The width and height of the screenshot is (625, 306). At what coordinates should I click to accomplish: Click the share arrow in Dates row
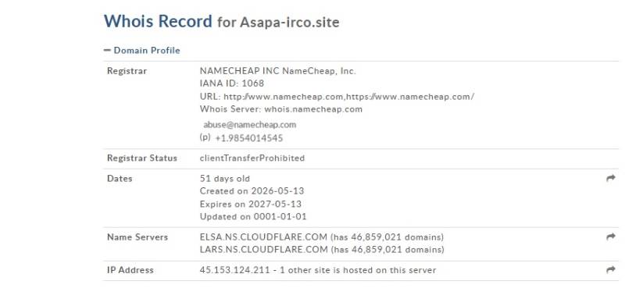pyautogui.click(x=611, y=178)
